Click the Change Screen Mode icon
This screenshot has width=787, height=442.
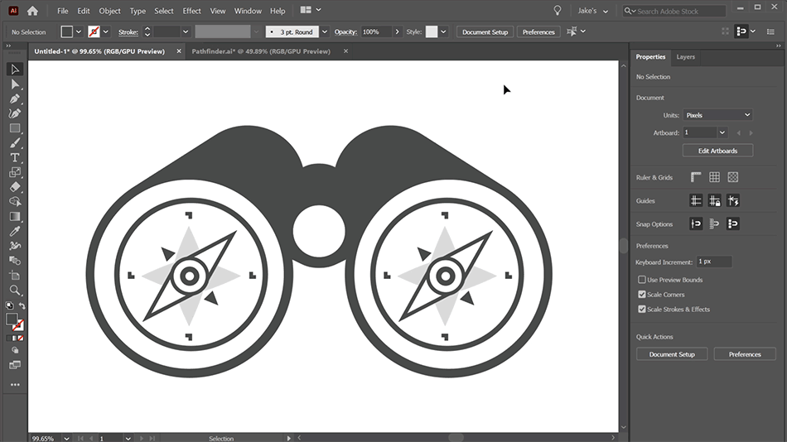pos(15,365)
